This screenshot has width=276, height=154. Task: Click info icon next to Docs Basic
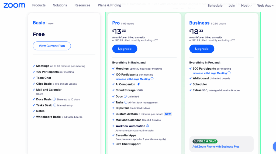[54, 99]
